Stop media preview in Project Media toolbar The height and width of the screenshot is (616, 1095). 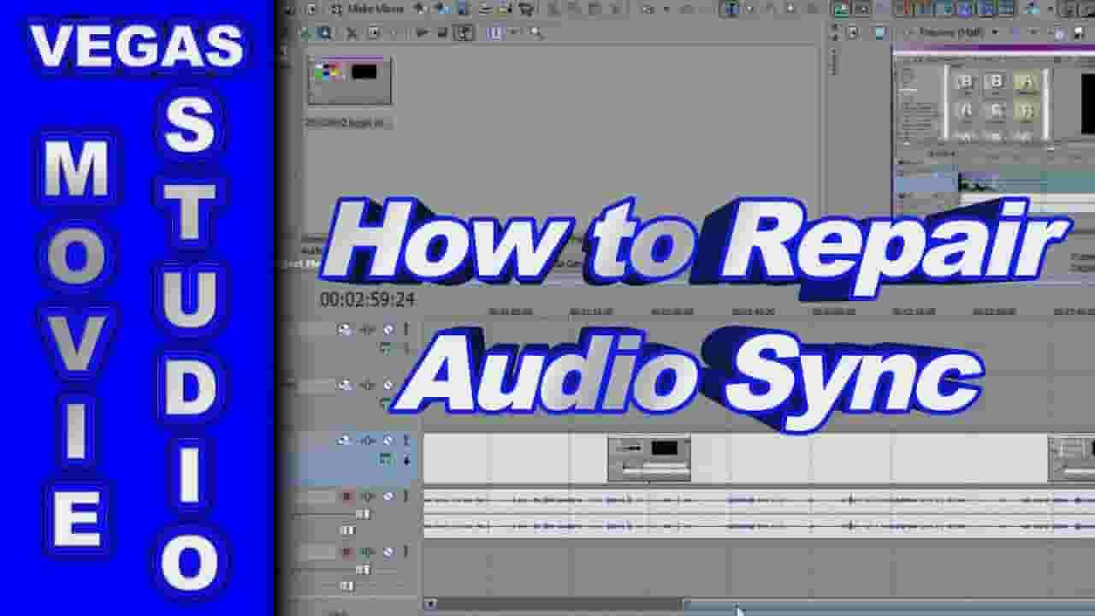[442, 33]
